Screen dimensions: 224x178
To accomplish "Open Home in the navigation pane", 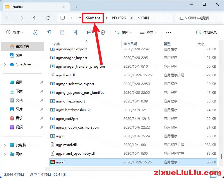I will click(22, 46).
